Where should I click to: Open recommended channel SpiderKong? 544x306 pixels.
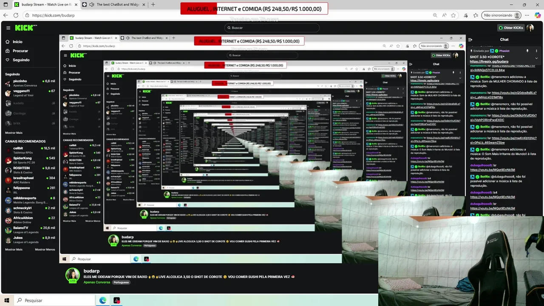(30, 160)
